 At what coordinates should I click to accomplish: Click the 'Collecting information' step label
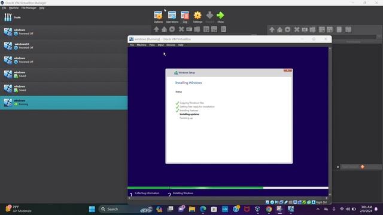pos(147,193)
